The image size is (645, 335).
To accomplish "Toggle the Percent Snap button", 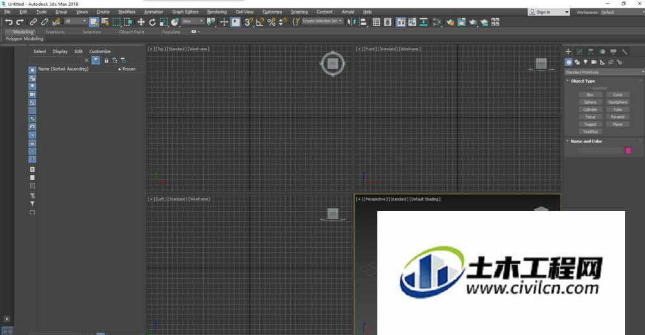I will click(271, 22).
